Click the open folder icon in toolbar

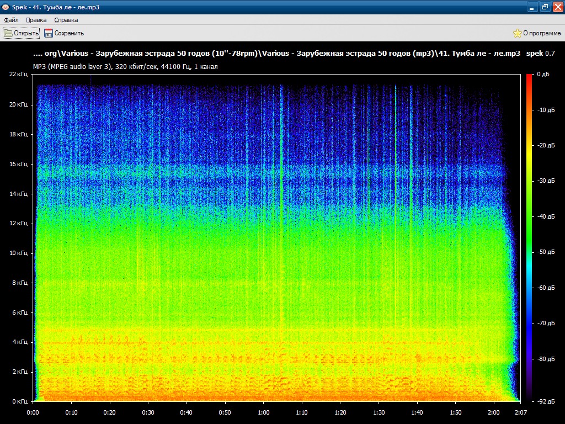click(x=8, y=33)
